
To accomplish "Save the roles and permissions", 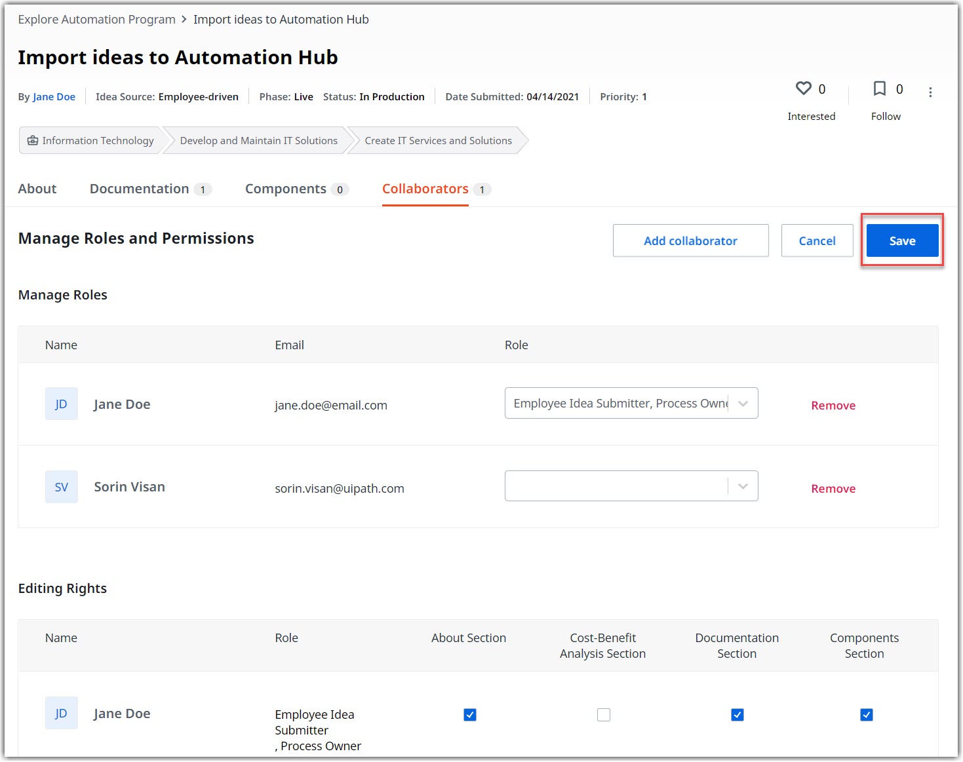I will coord(902,241).
